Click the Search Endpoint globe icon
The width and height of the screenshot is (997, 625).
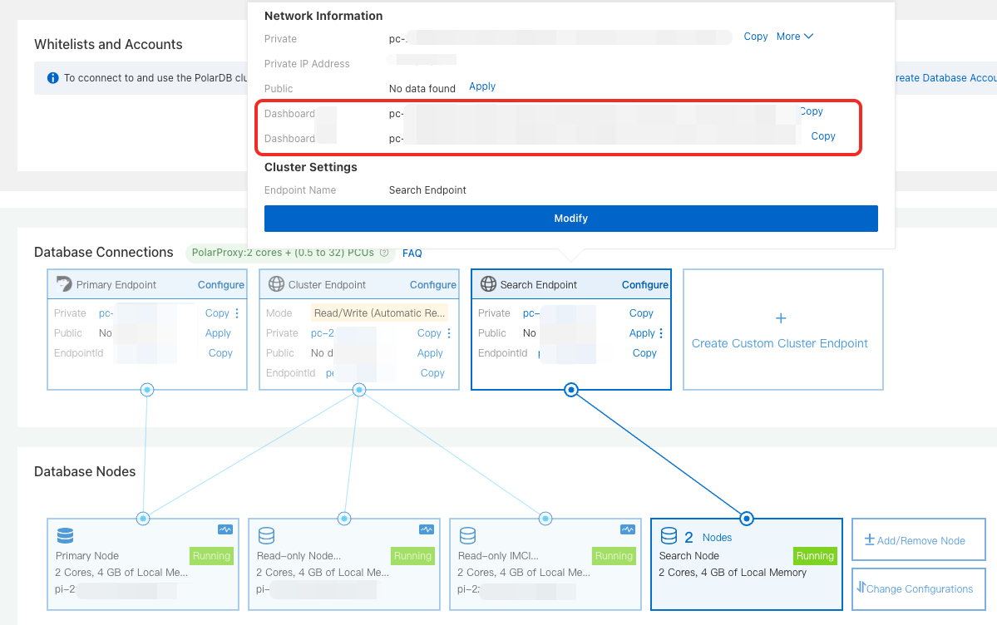coord(488,283)
